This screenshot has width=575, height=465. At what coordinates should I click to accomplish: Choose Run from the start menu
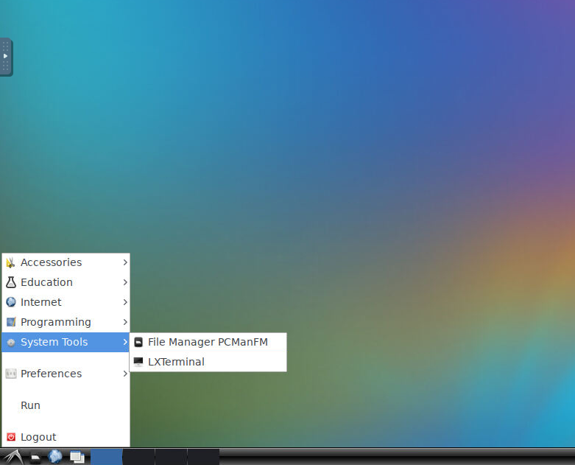30,405
